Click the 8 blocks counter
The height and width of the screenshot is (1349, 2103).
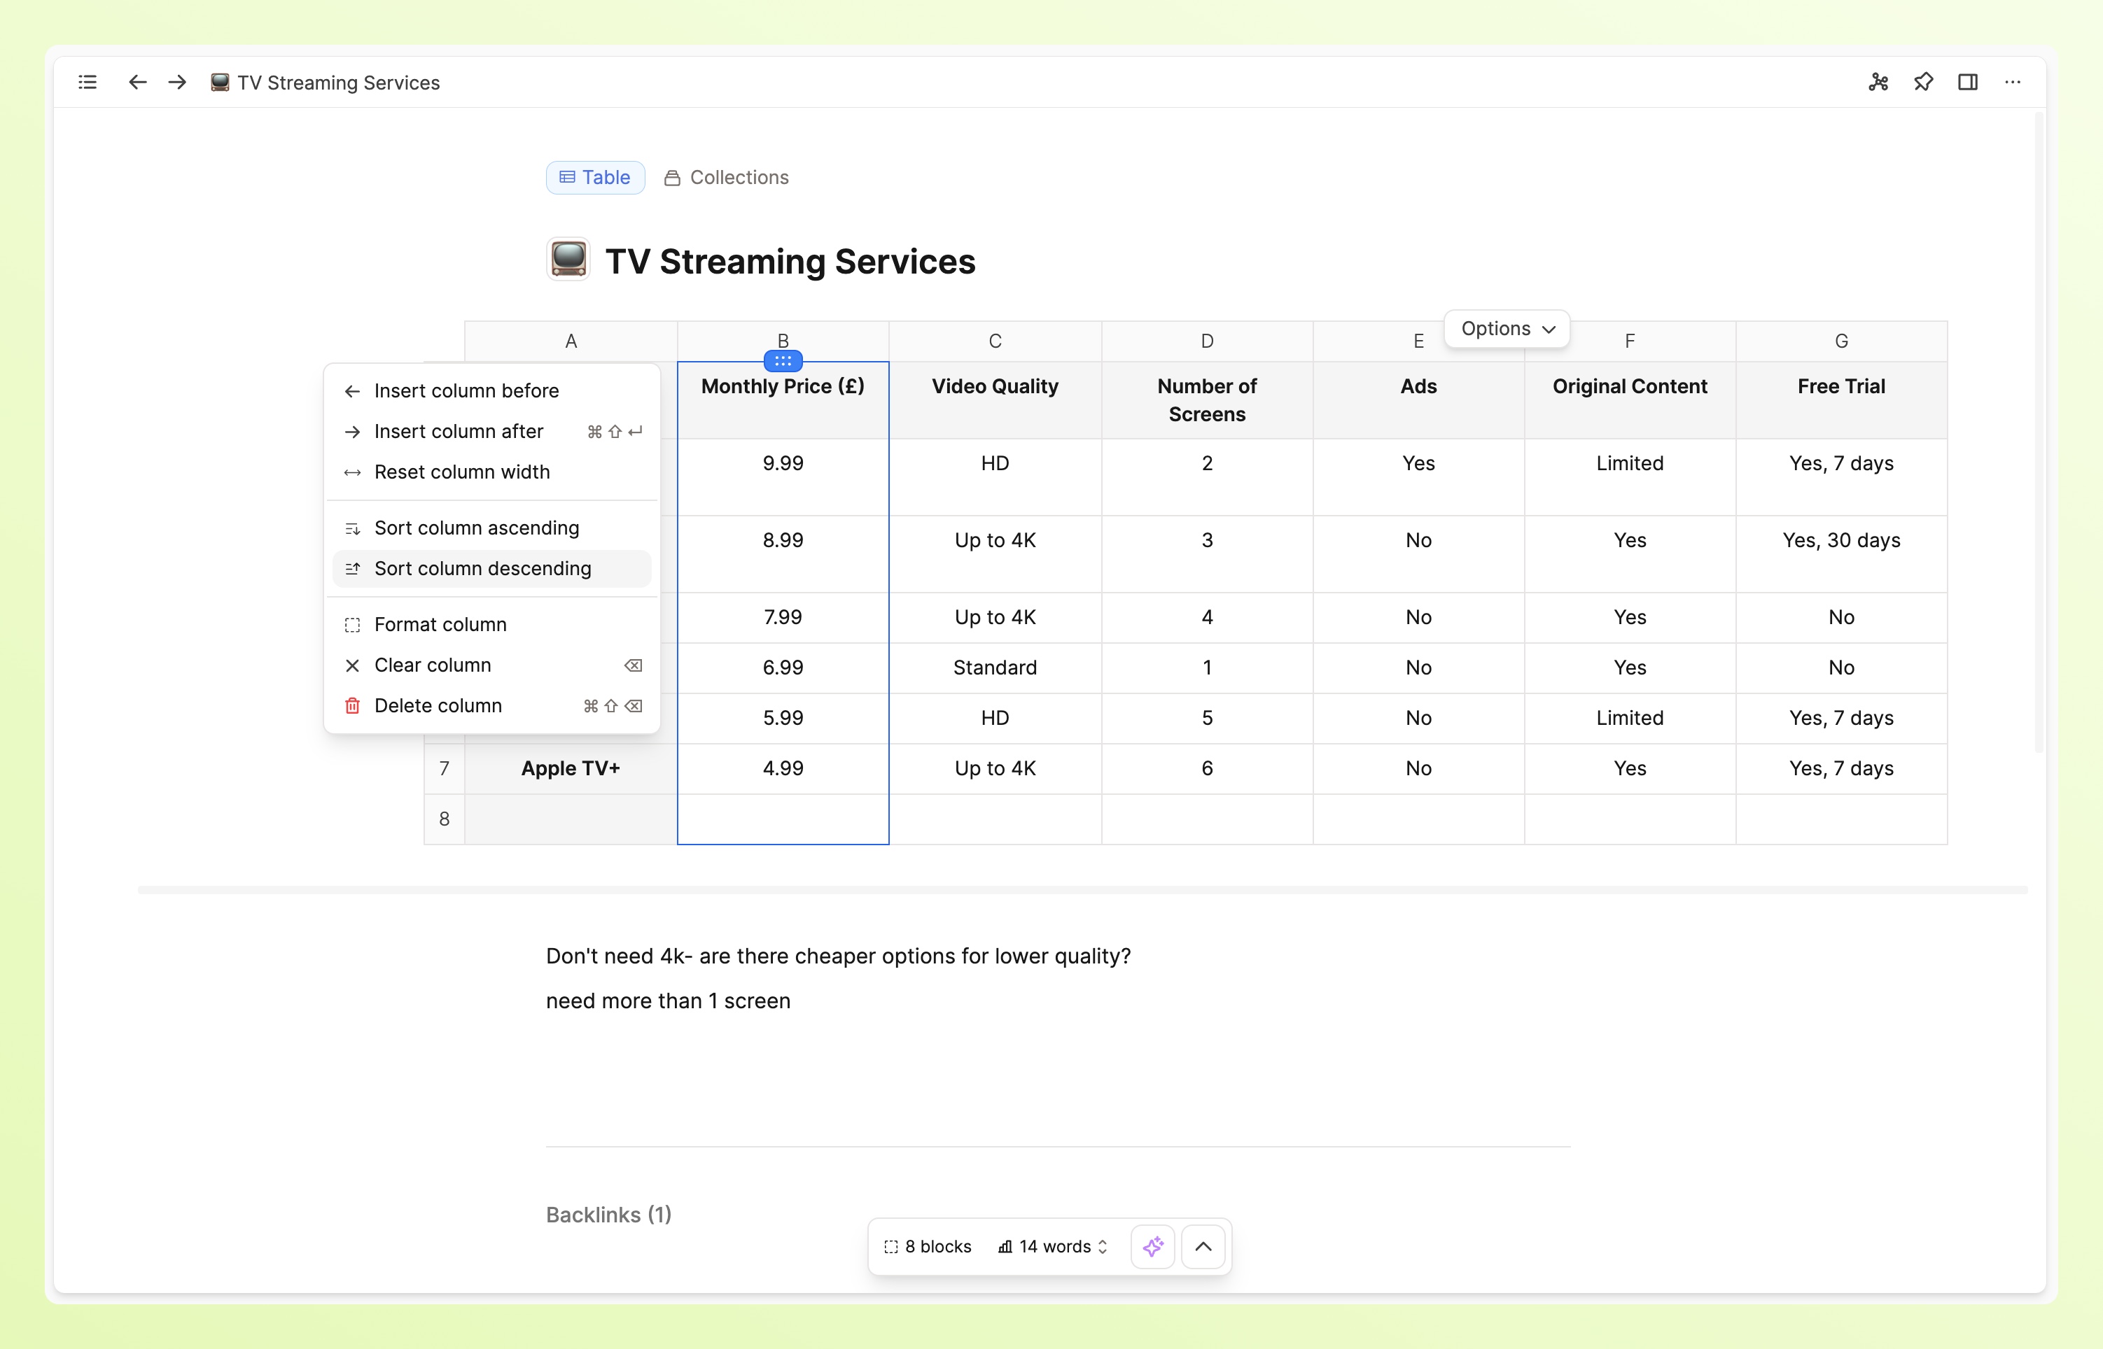(x=928, y=1247)
